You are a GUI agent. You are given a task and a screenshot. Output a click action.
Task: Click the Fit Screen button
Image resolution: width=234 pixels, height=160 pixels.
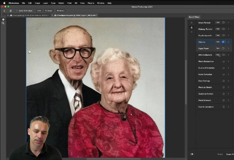pos(49,11)
